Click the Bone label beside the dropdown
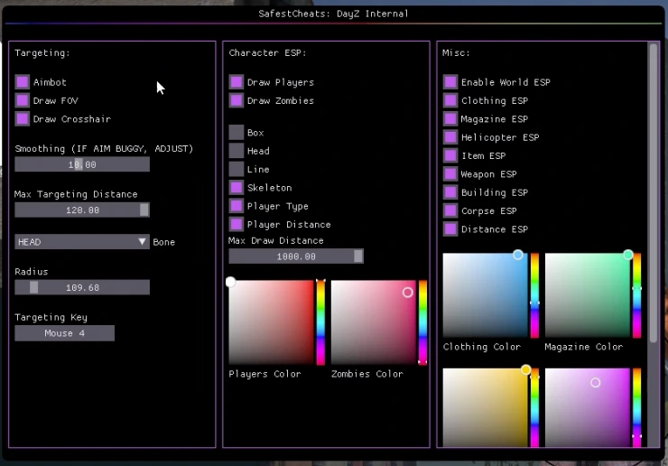668x466 pixels. click(164, 242)
